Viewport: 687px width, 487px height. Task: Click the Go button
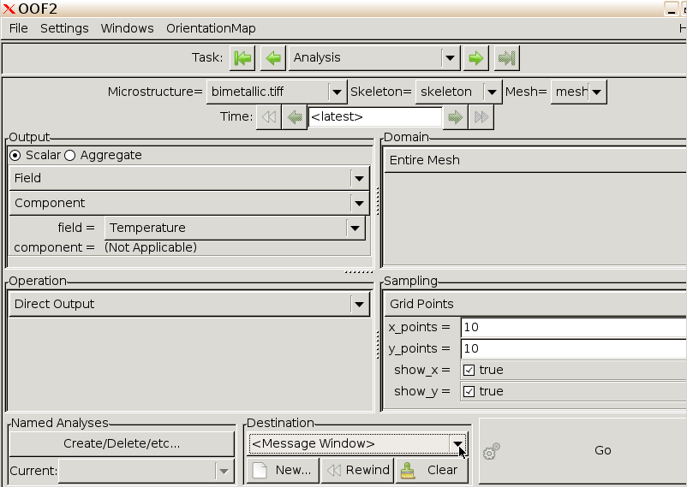602,451
